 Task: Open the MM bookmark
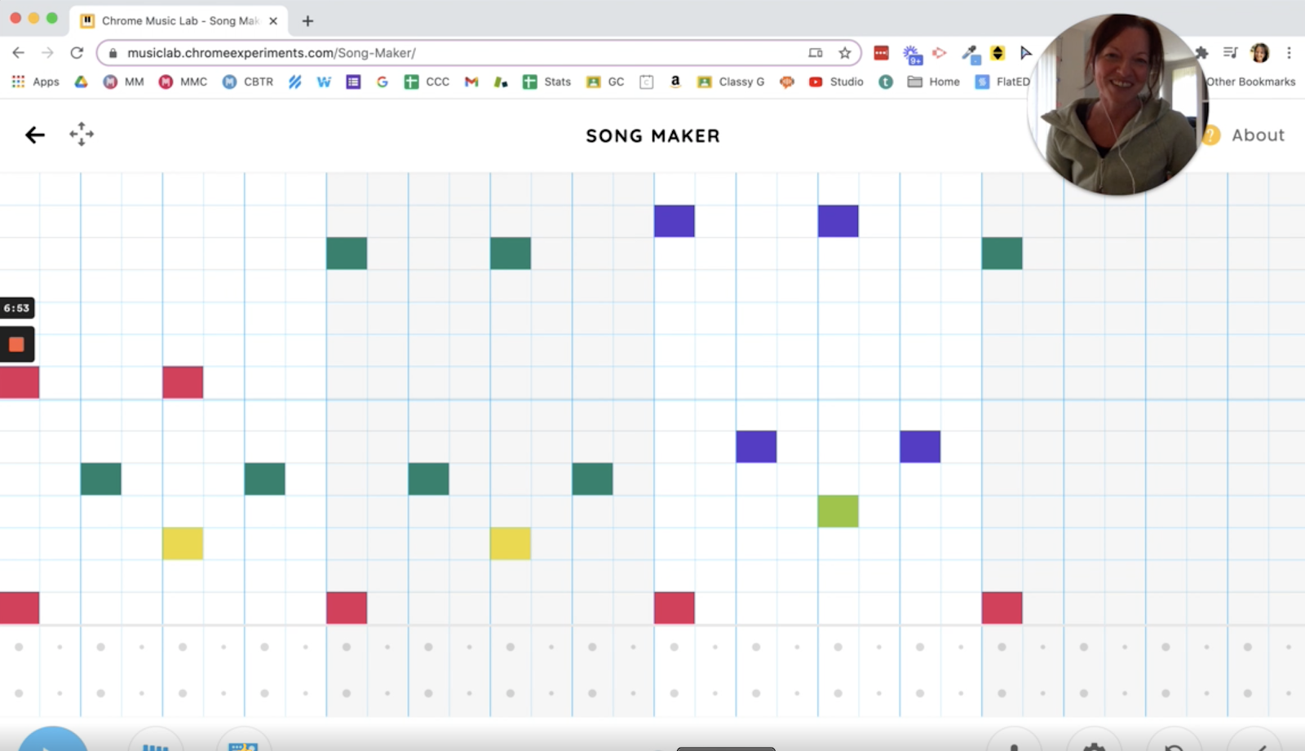123,82
